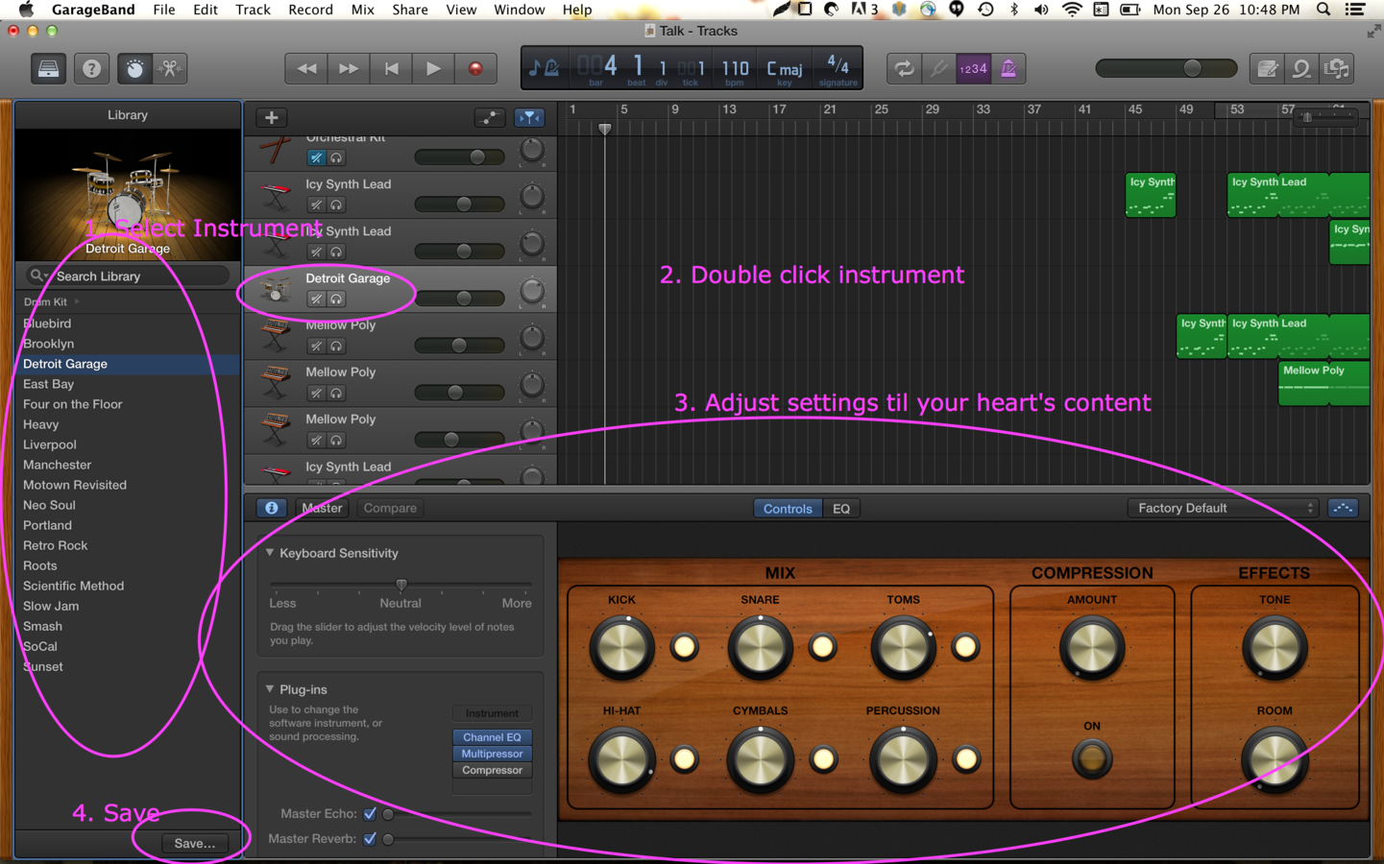Open the 4/4 time signature display
This screenshot has height=864, width=1384.
(838, 69)
